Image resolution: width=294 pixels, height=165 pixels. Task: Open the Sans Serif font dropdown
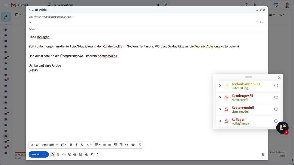pyautogui.click(x=50, y=145)
